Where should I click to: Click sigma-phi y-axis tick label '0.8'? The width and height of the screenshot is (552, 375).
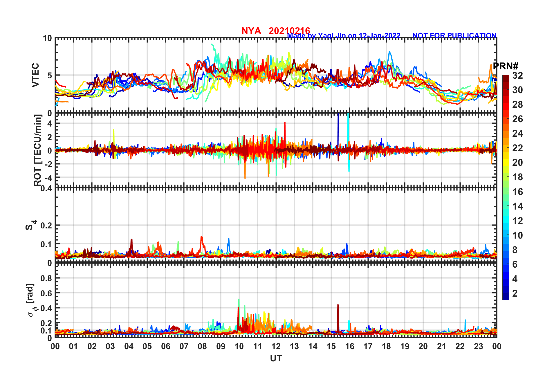pos(46,278)
